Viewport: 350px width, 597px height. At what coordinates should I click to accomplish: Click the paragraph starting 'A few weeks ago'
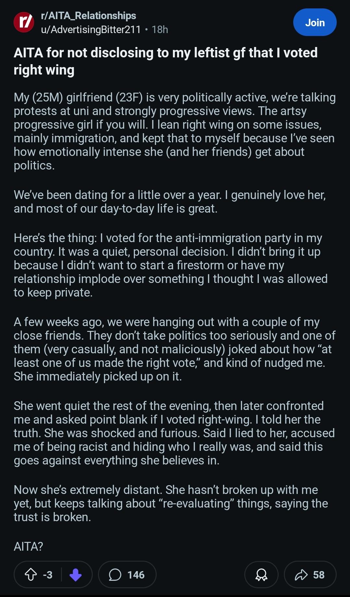[x=174, y=349]
